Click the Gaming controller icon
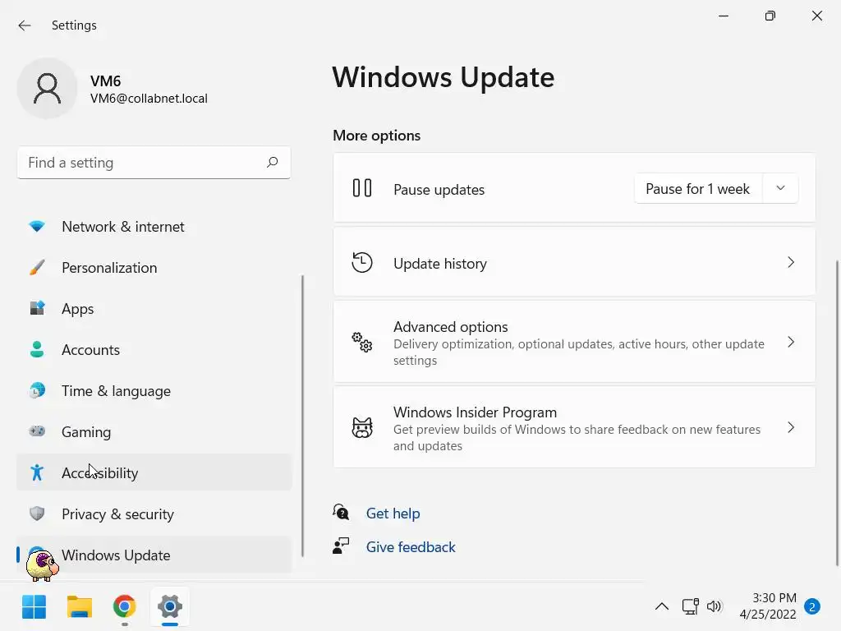 point(37,431)
